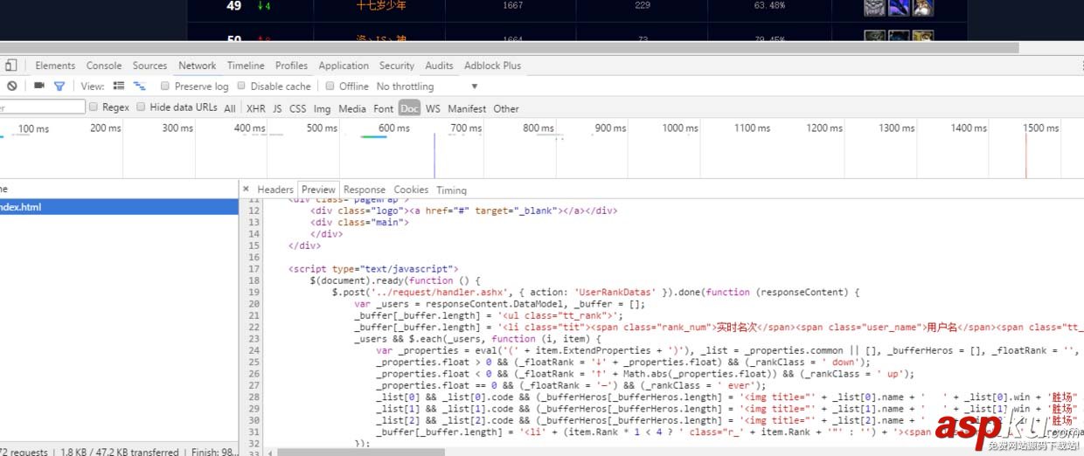Switch to the Console tab
This screenshot has height=456, width=1084.
(x=104, y=66)
